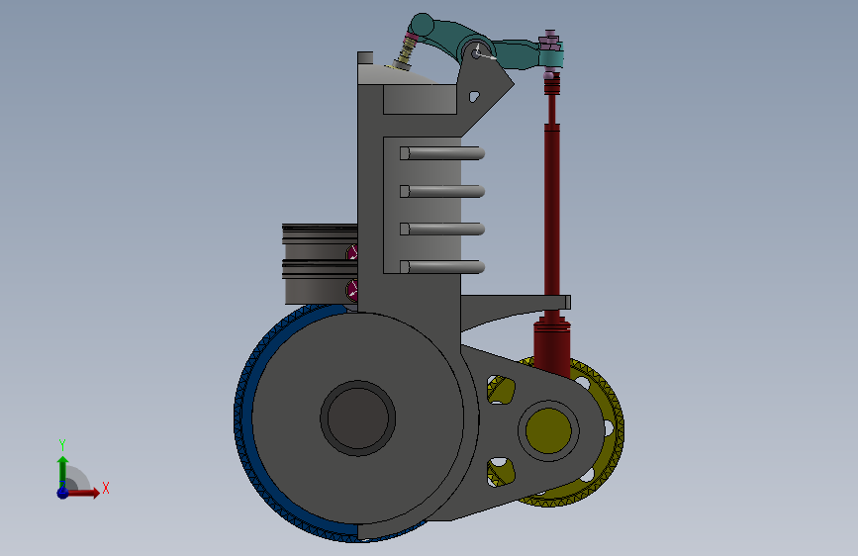Click the blue Z axis ball on triad
The image size is (858, 556).
point(62,493)
